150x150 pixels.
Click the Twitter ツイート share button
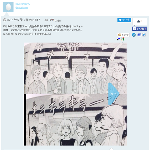click(124, 20)
